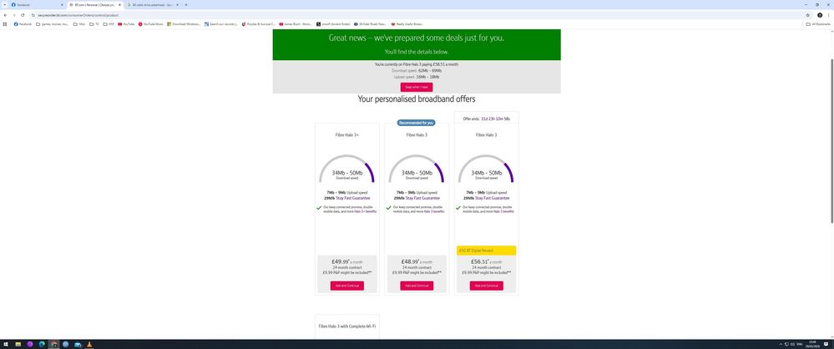Click the green checkmark in the £56.51 card
Screen dimensions: 834x349
click(x=458, y=208)
